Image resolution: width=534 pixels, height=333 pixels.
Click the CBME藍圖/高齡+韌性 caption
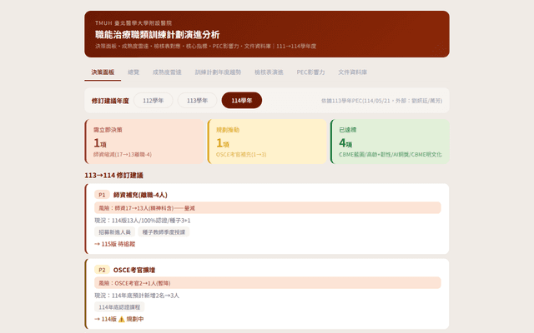[390, 155]
